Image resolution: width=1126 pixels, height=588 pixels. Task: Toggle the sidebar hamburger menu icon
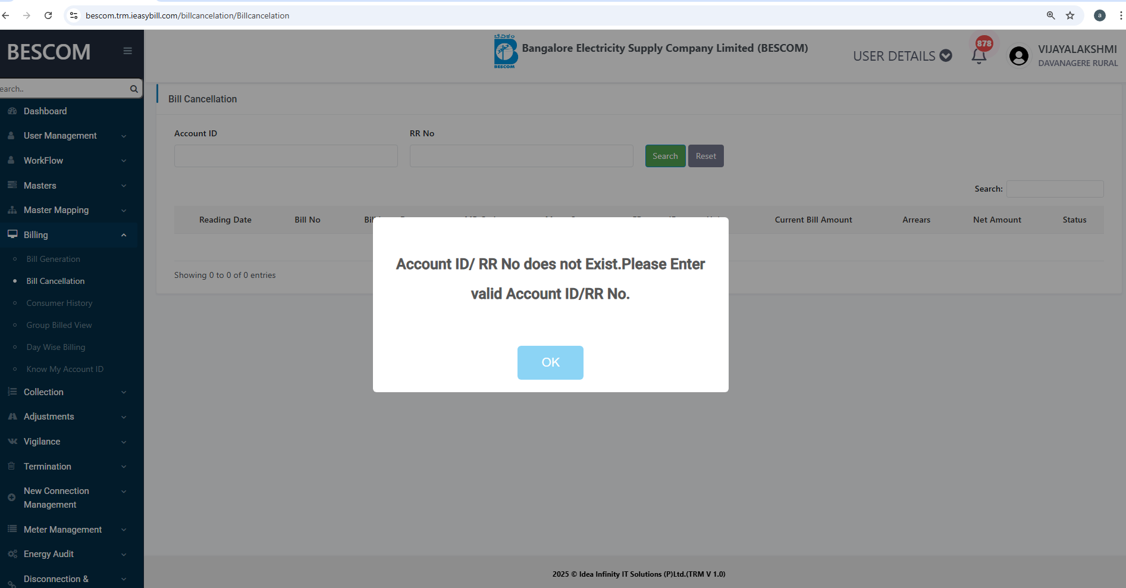point(127,51)
